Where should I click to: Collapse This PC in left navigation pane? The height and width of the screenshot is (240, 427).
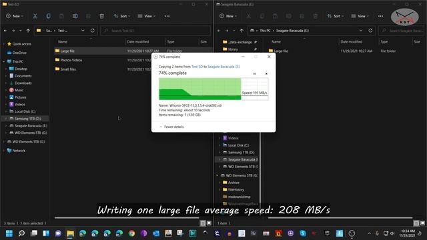tap(3, 62)
